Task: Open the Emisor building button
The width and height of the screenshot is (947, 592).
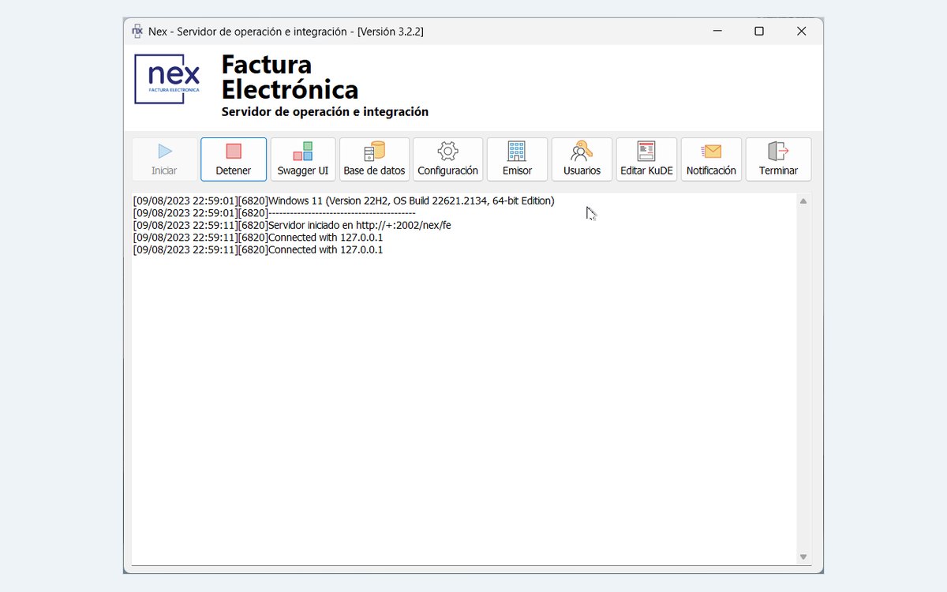Action: point(517,159)
